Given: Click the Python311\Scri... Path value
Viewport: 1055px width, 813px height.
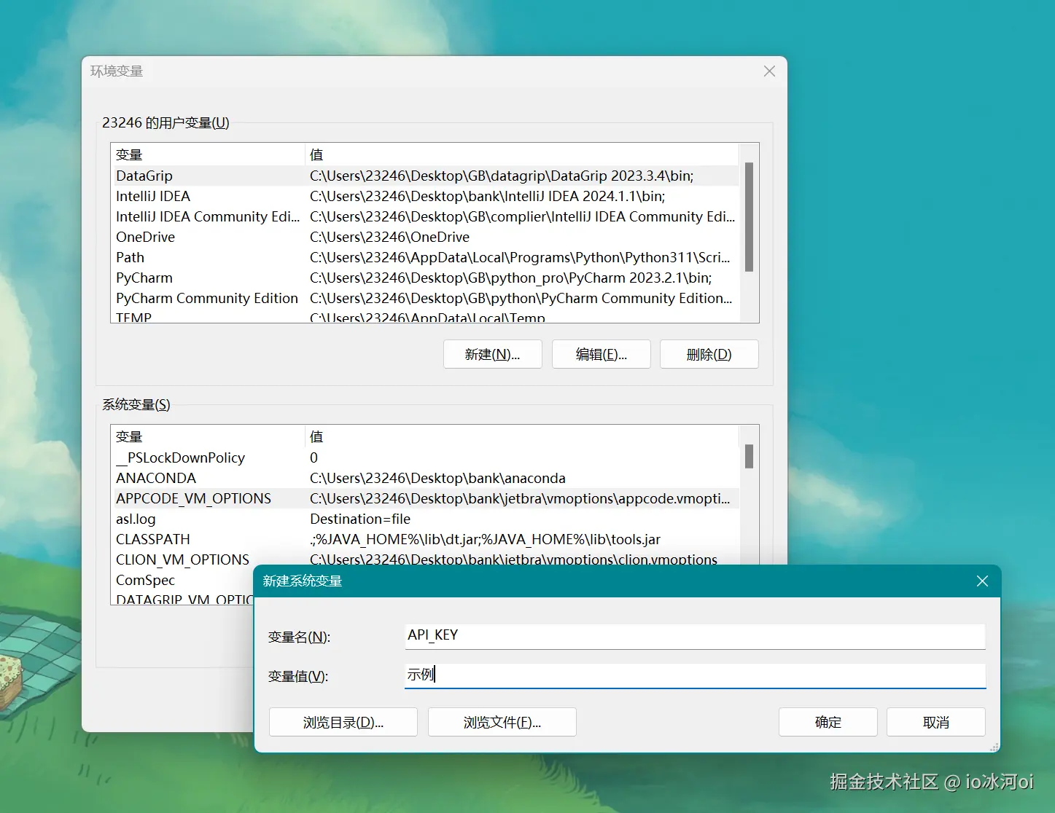Looking at the screenshot, I should coord(520,257).
